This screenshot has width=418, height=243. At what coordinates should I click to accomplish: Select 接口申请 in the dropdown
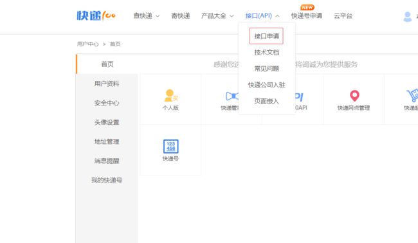pyautogui.click(x=266, y=36)
